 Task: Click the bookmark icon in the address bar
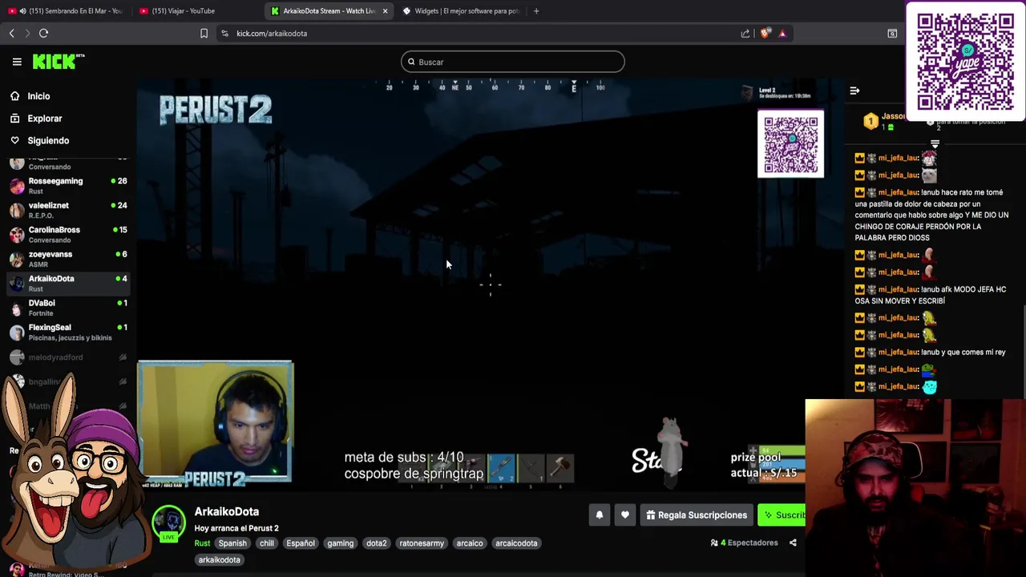coord(204,34)
